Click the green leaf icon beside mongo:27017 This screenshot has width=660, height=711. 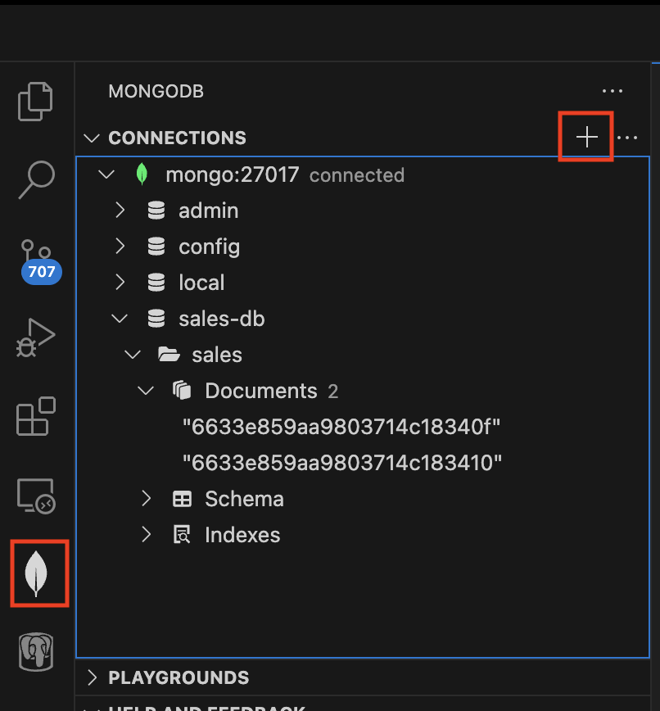click(x=142, y=174)
